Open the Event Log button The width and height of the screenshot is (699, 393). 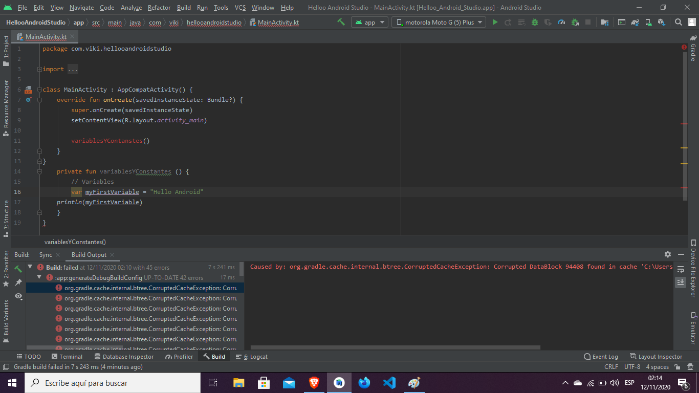tap(601, 357)
